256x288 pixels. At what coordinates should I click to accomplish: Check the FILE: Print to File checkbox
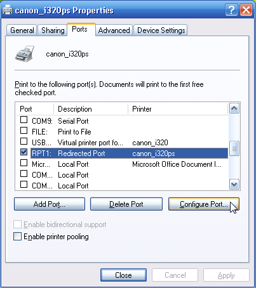coord(24,131)
